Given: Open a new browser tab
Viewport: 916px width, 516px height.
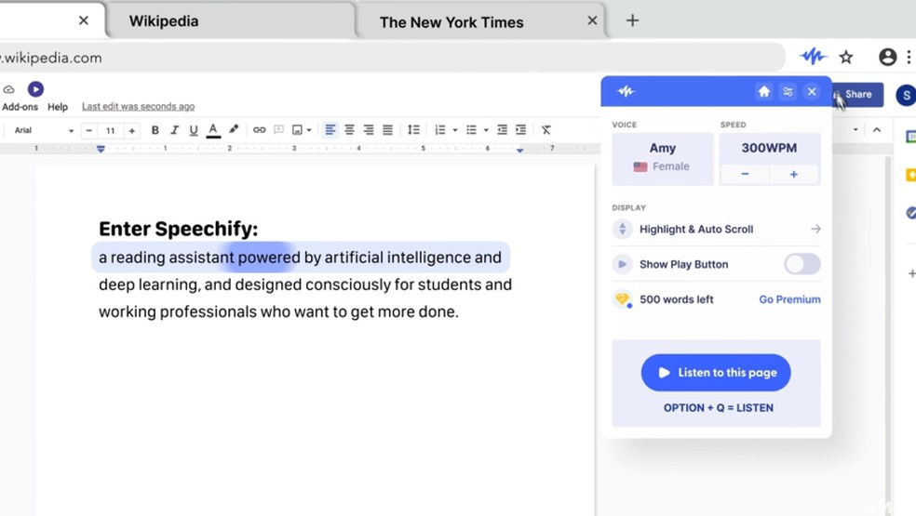Looking at the screenshot, I should point(632,20).
